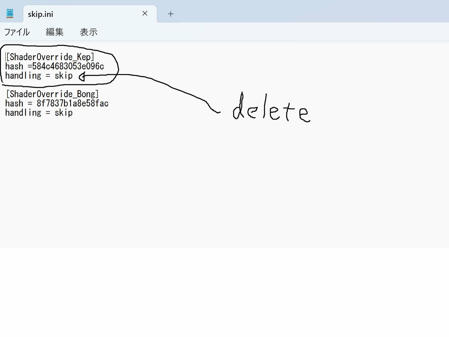Screen dimensions: 449x337
Task: Click the Notepad app icon
Action: [10, 13]
